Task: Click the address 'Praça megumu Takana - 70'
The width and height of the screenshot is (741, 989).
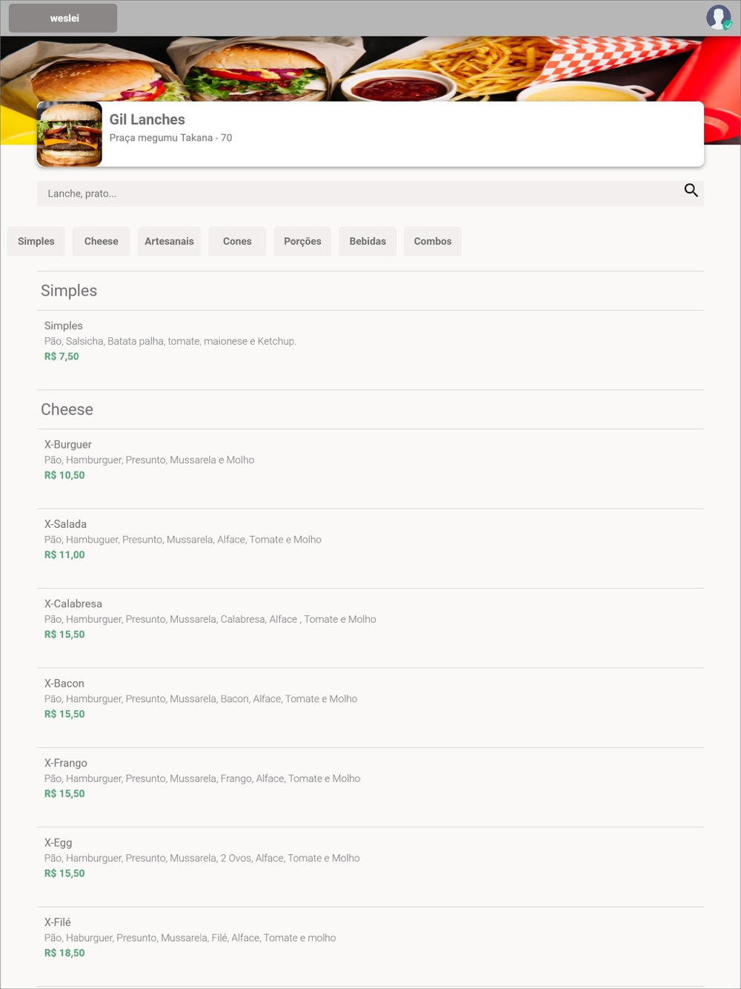Action: point(170,138)
